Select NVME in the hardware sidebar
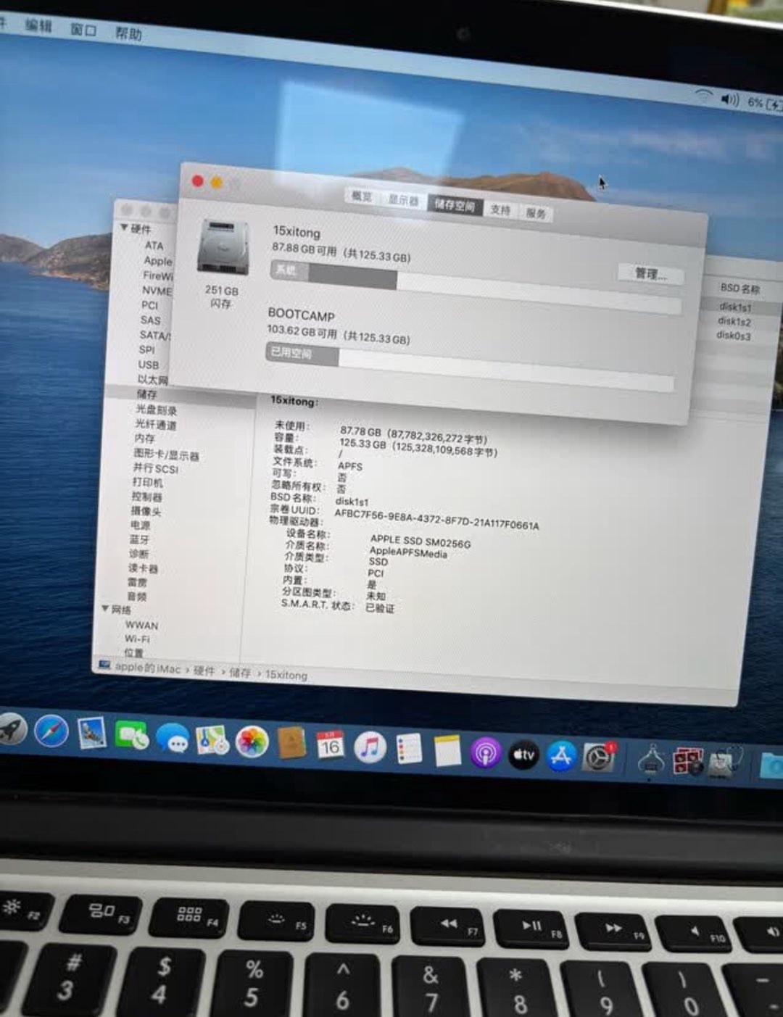 (x=157, y=291)
